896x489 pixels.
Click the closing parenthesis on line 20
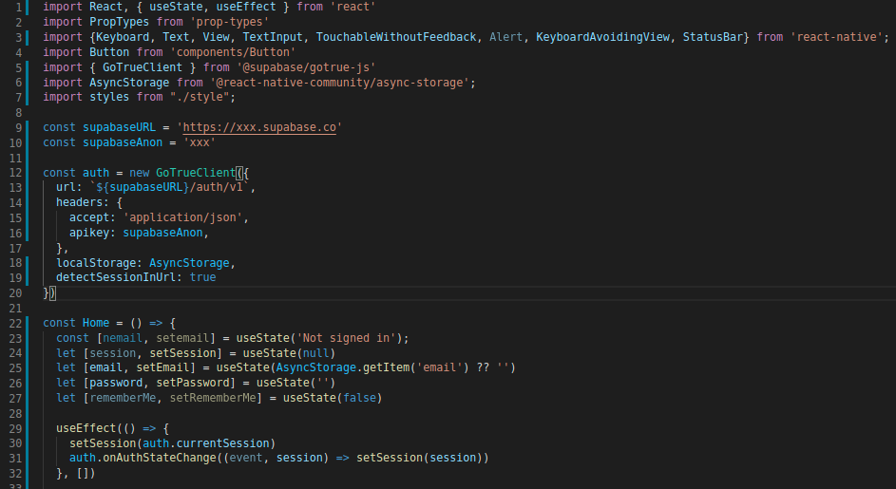coord(52,293)
